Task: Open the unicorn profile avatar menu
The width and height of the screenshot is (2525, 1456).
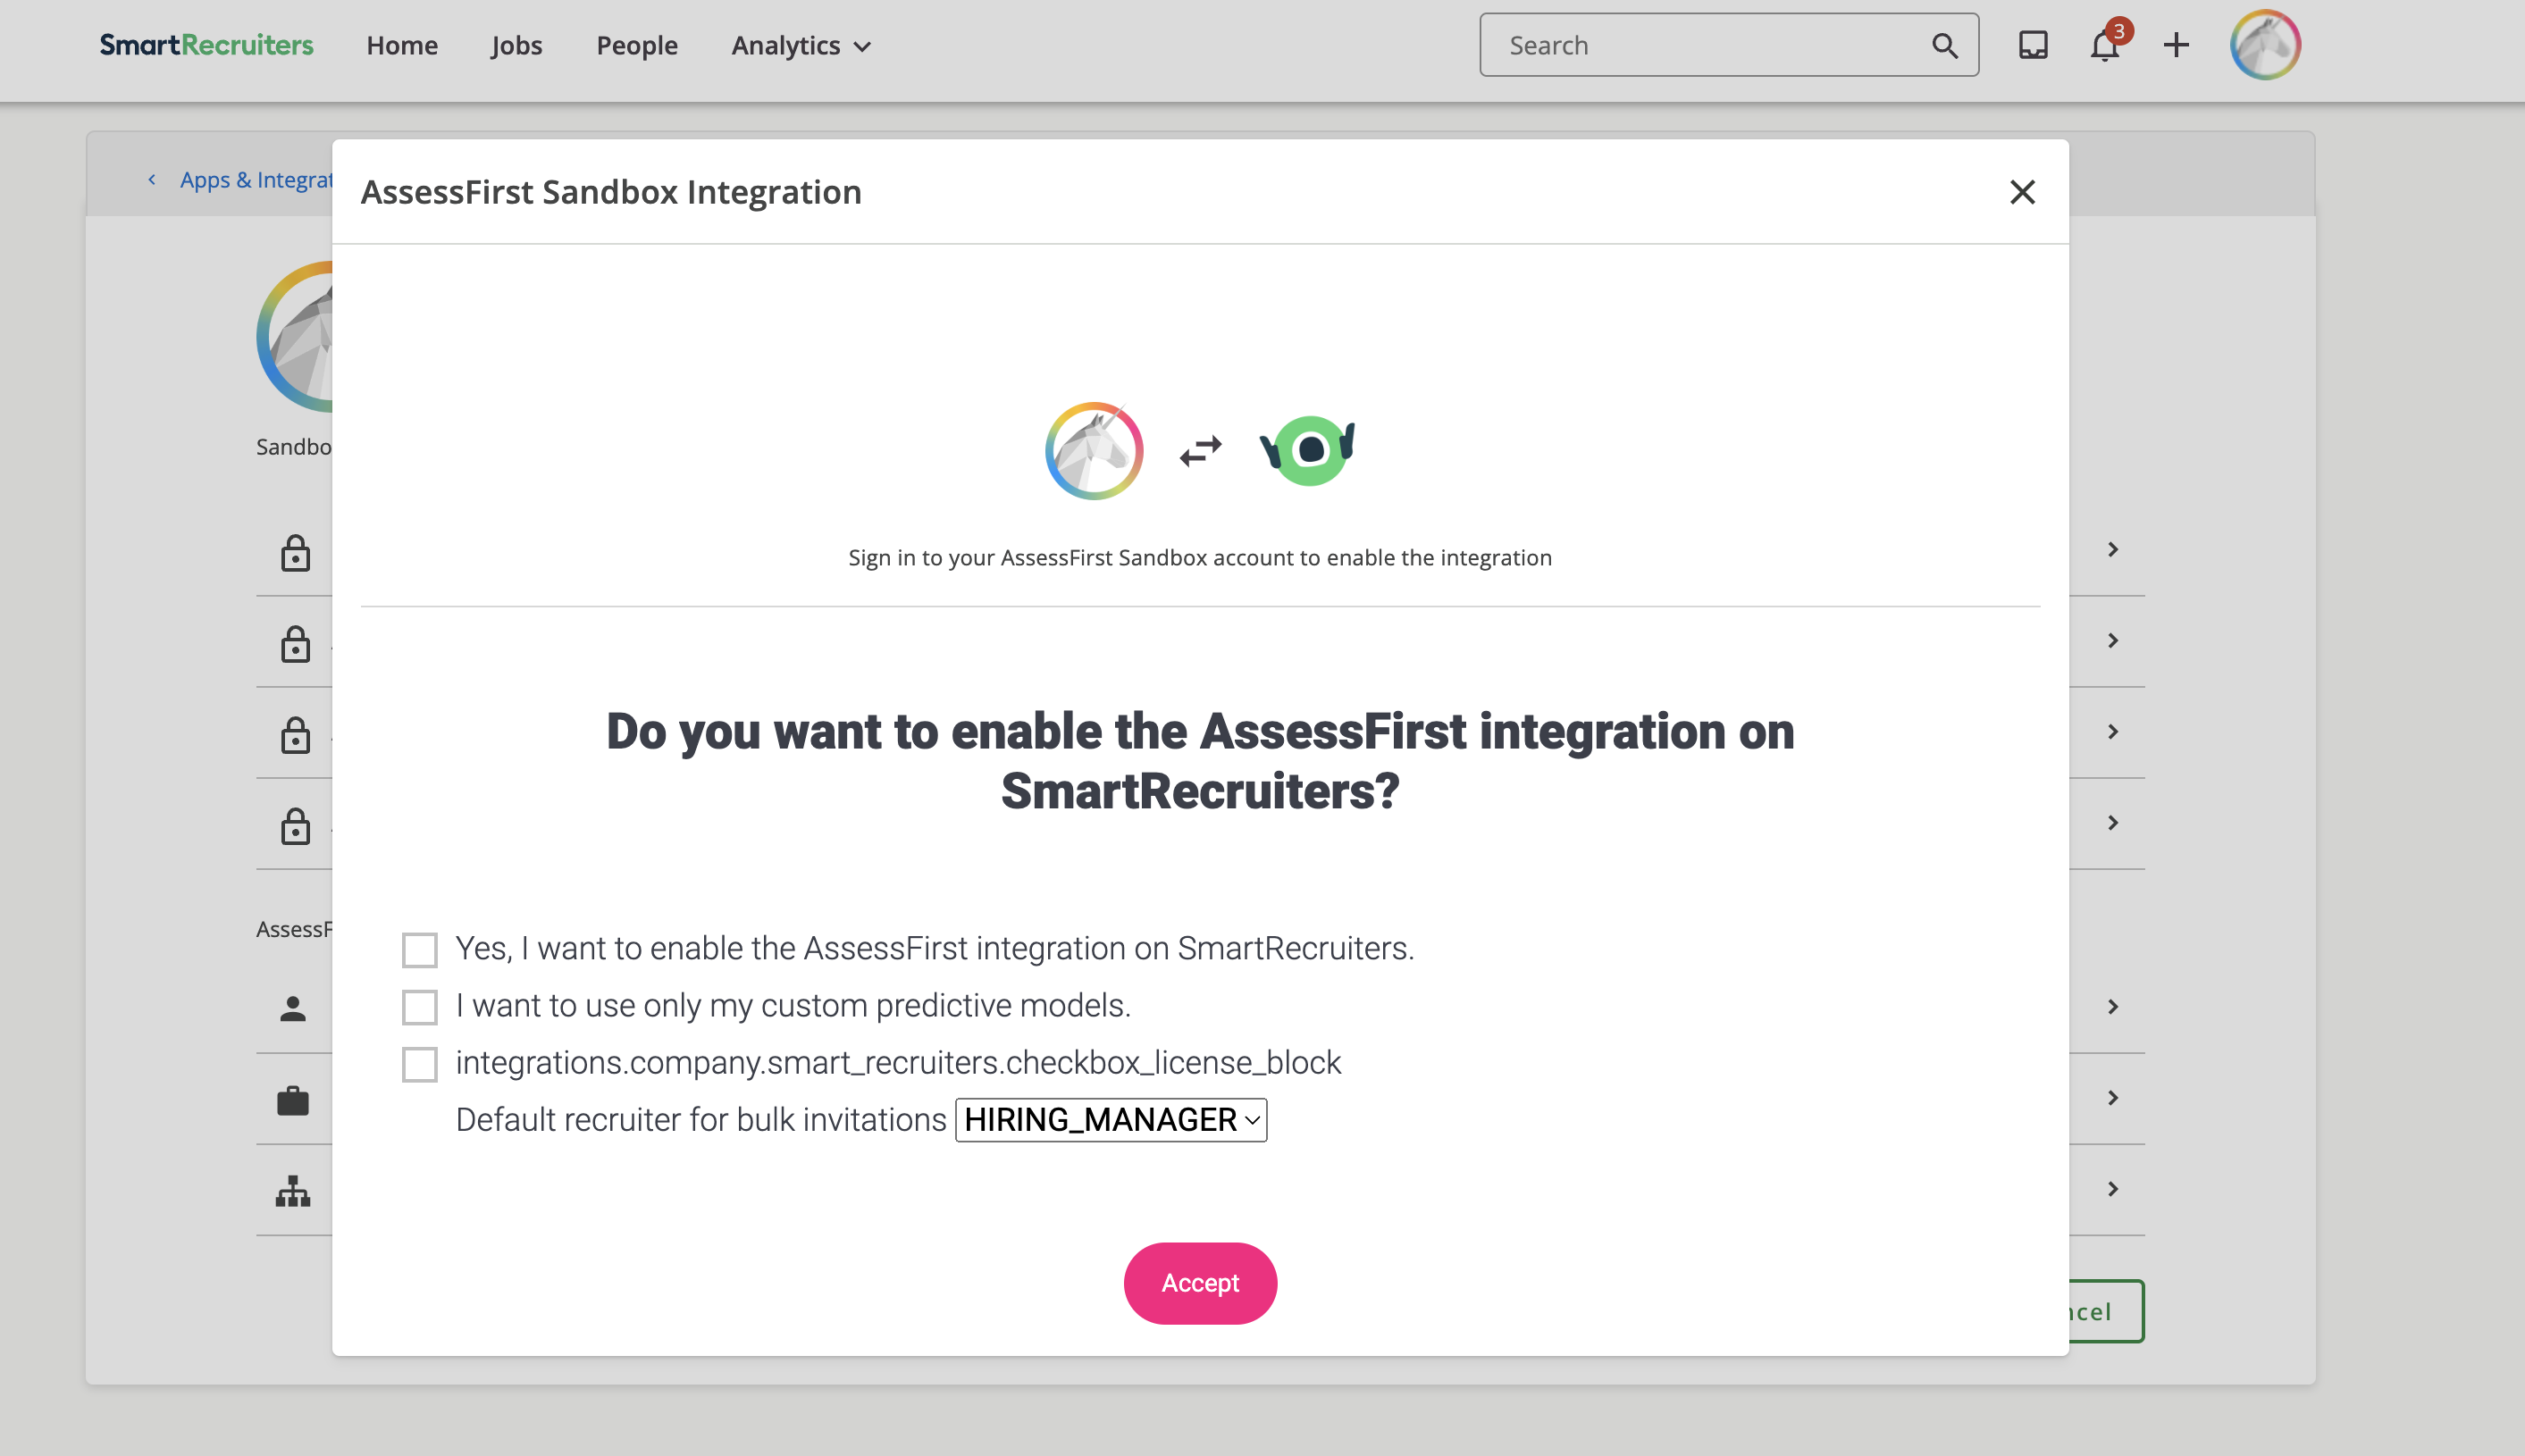Action: click(x=2265, y=45)
